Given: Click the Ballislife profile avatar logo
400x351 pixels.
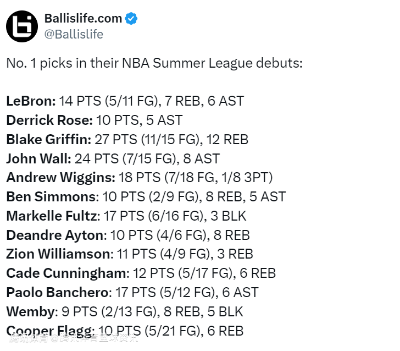Looking at the screenshot, I should tap(22, 26).
